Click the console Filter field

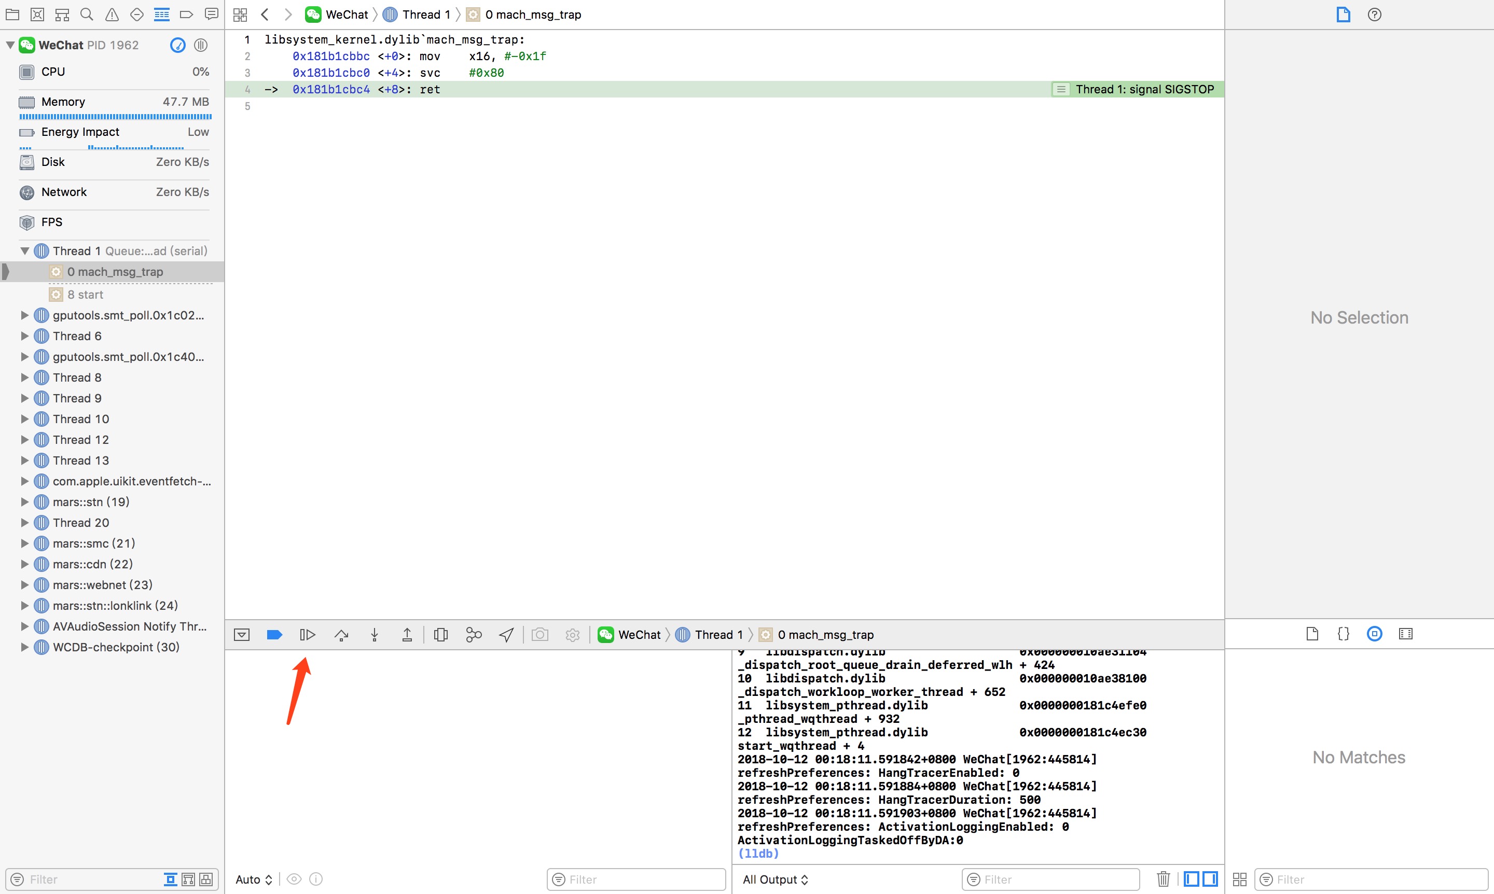[x=1050, y=879]
